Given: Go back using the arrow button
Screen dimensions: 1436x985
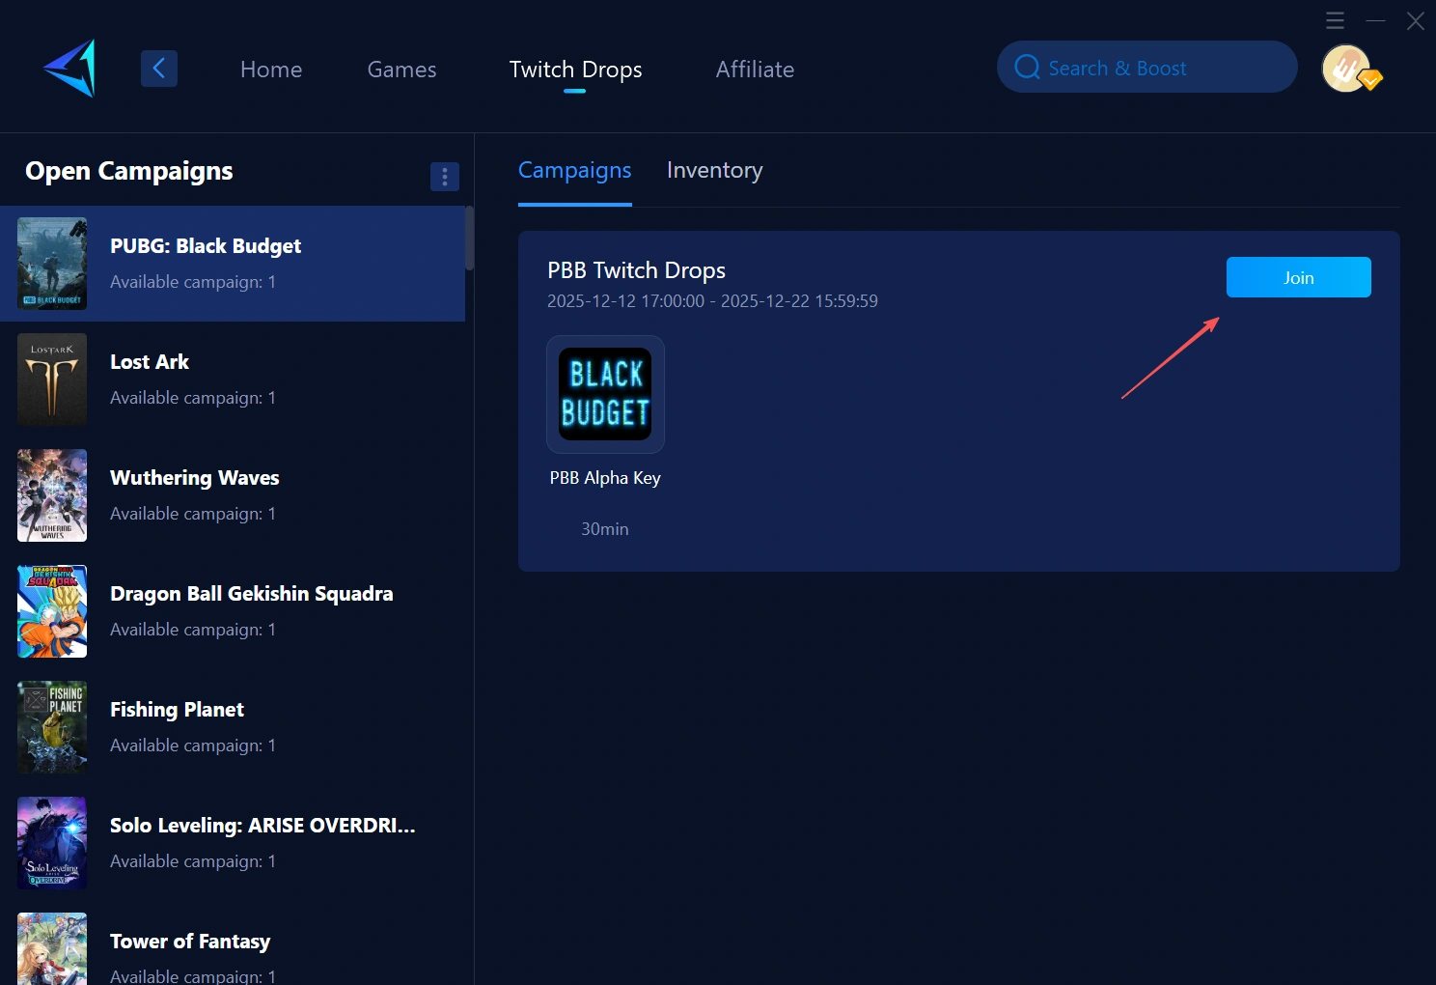Looking at the screenshot, I should (x=159, y=69).
